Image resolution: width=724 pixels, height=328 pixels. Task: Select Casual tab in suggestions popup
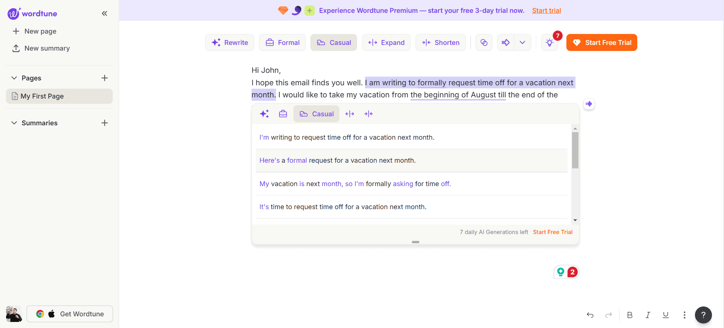coord(316,114)
